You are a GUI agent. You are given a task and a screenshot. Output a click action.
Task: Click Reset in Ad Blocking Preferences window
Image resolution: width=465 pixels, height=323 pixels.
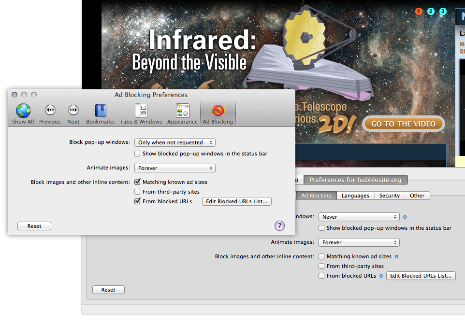click(34, 226)
